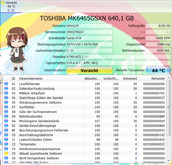Click the Schlecht... column header
The width and height of the screenshot is (172, 165).
tap(111, 79)
